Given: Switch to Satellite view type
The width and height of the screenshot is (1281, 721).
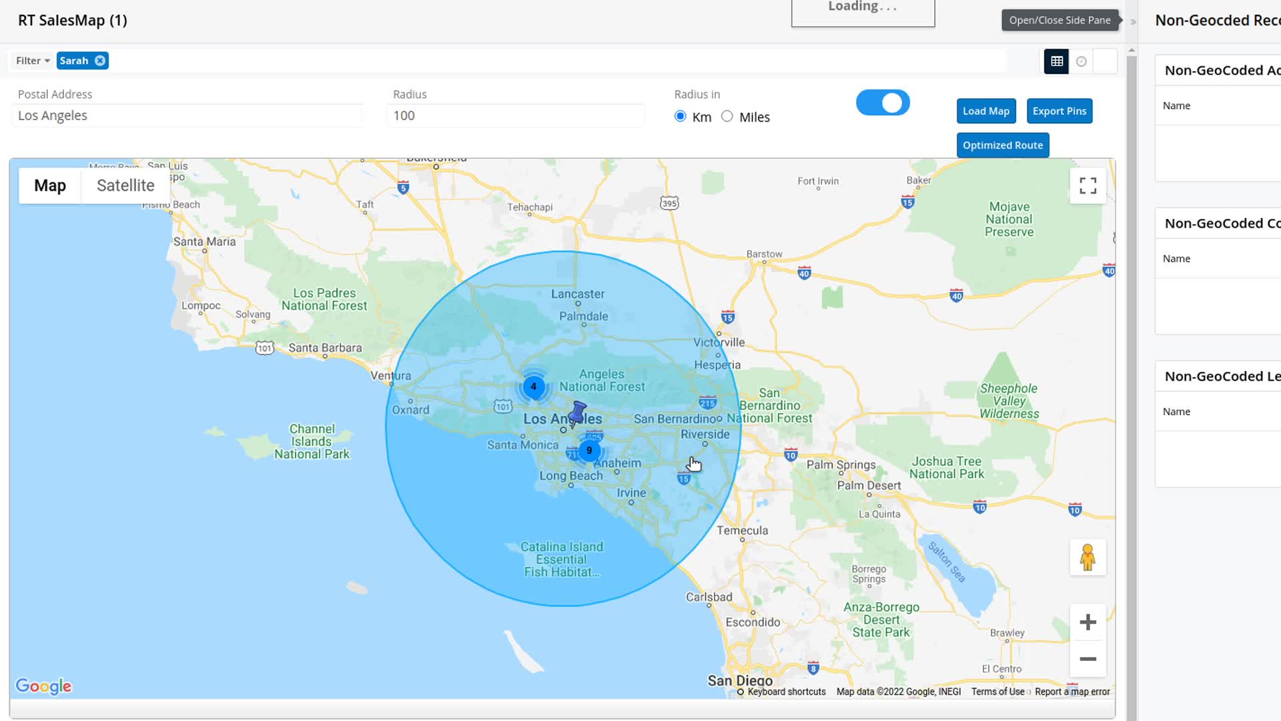Looking at the screenshot, I should coord(125,186).
